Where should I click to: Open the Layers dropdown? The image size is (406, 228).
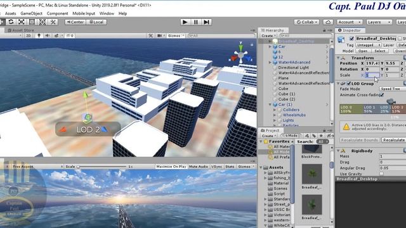(x=379, y=22)
